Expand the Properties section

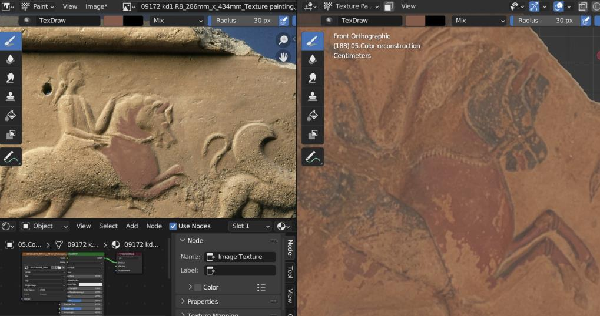[203, 301]
